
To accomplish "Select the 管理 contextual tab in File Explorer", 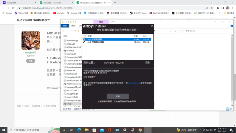I will coord(101,22).
